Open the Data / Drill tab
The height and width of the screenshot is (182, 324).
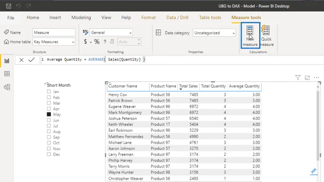click(177, 17)
